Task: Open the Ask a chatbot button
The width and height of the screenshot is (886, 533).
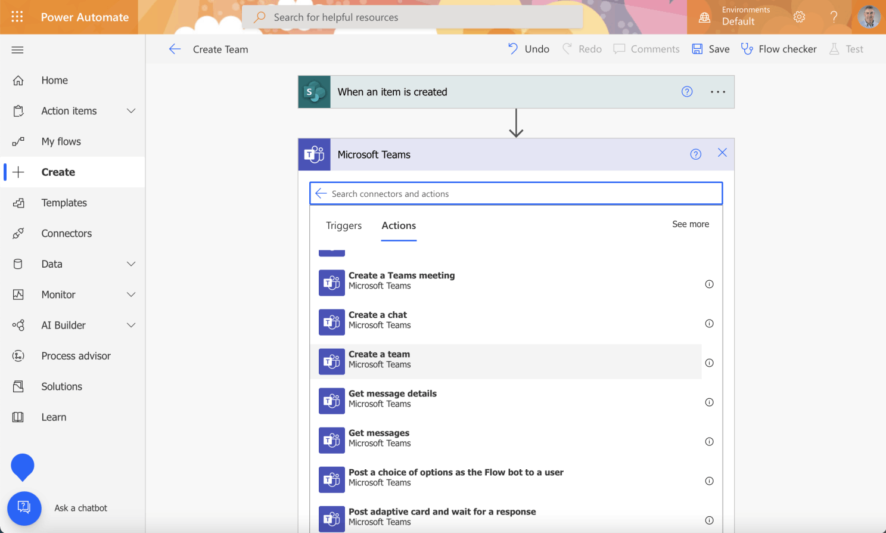Action: 24,508
